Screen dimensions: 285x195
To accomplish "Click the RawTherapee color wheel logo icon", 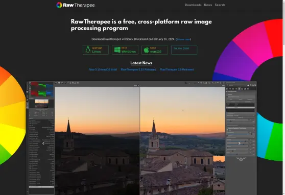I will coord(59,5).
